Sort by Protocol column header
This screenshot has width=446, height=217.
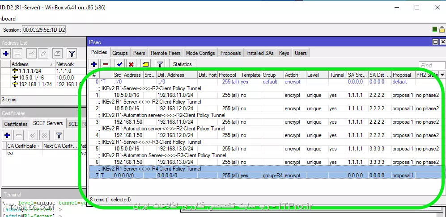pos(229,75)
